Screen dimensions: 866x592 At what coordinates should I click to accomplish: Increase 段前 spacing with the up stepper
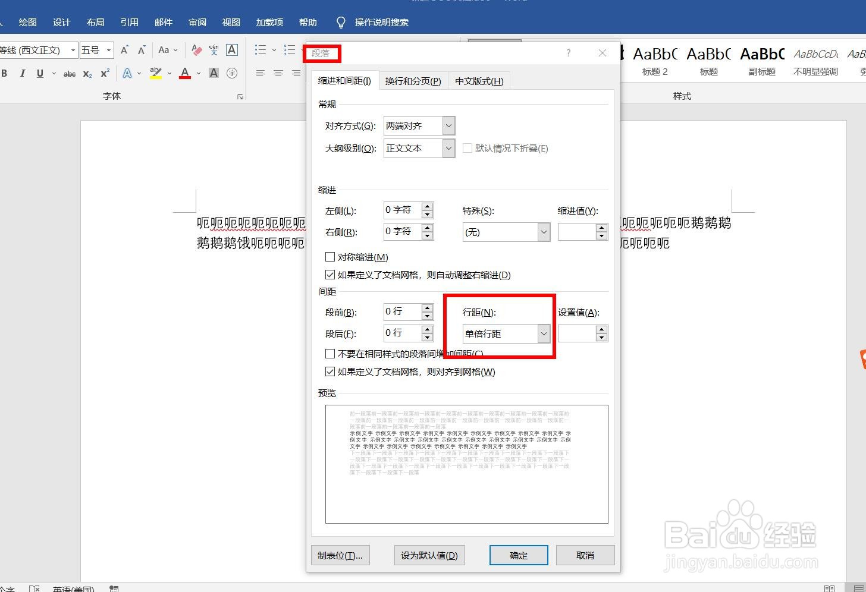point(428,307)
